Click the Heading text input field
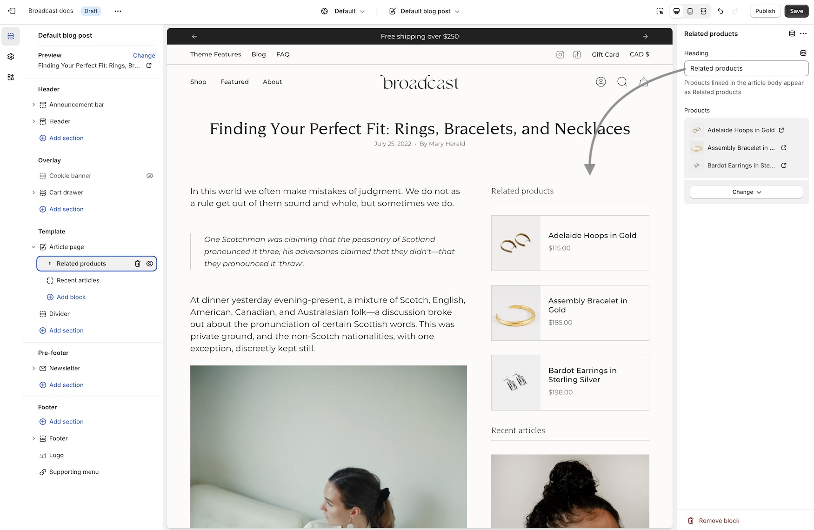Screen dimensions: 814x530 [x=746, y=68]
